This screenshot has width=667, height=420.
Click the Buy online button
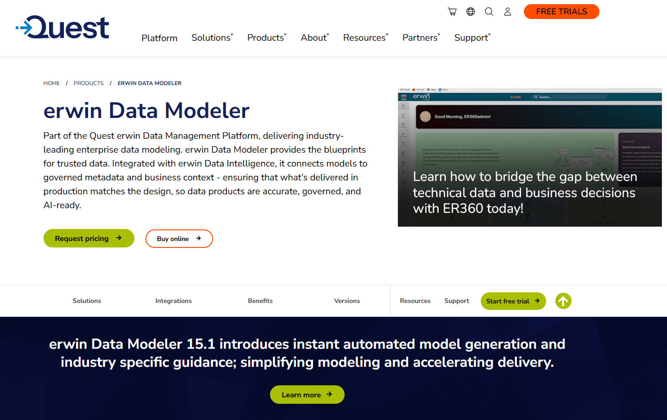click(179, 239)
